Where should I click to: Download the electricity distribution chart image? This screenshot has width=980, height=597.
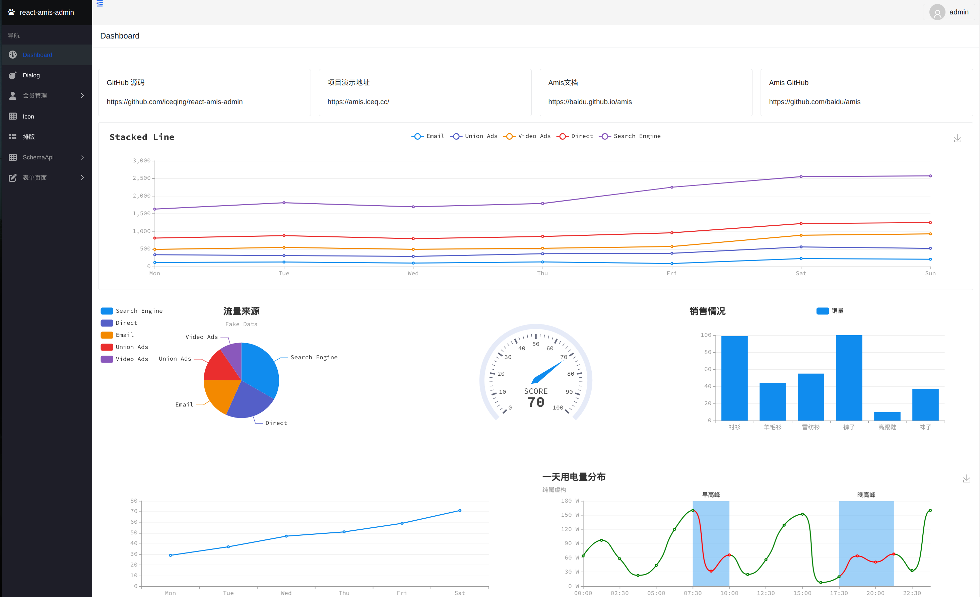coord(967,478)
